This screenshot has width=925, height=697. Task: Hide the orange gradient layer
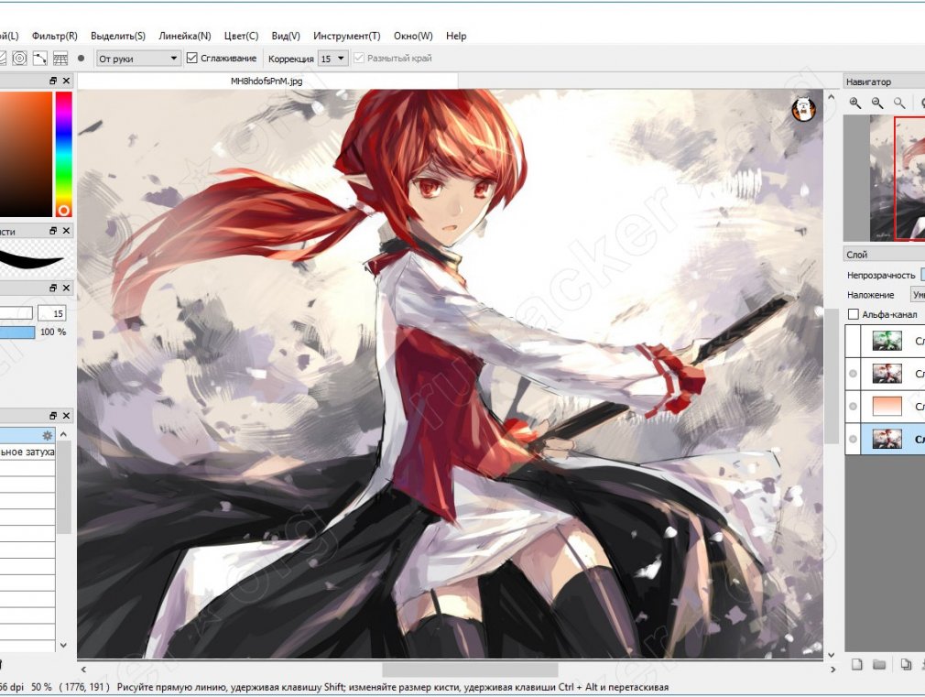tap(853, 407)
